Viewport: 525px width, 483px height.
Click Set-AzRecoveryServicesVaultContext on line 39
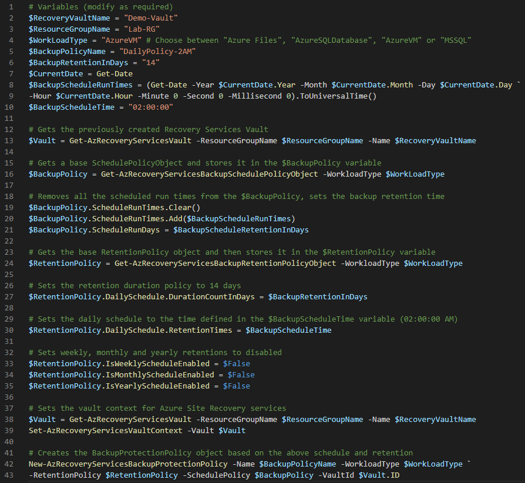point(106,431)
